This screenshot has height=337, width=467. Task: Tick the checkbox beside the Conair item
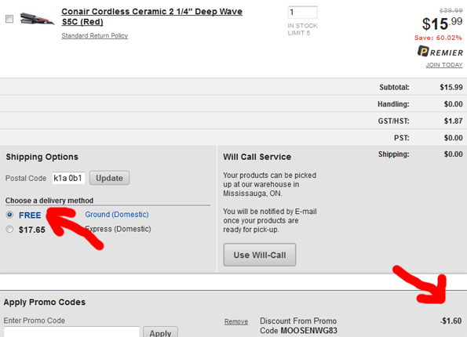point(9,19)
